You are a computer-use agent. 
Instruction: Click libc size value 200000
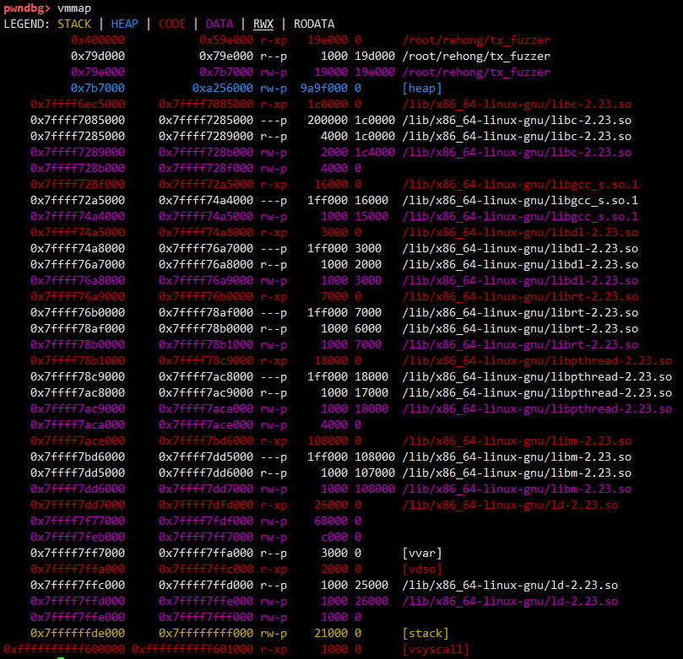click(328, 120)
